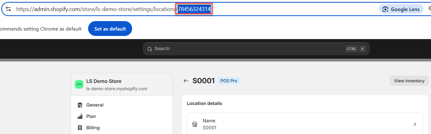Open General settings

(122, 105)
